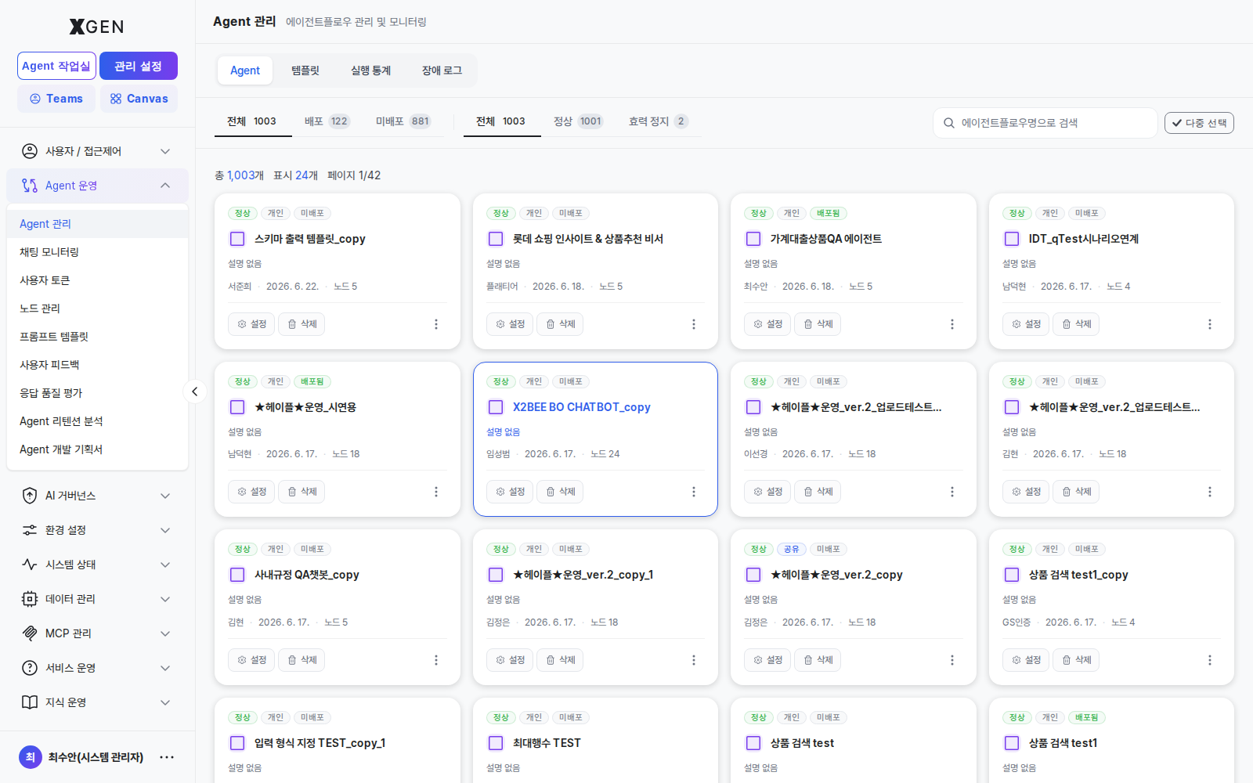Click the search magnifier icon
Image resolution: width=1253 pixels, height=783 pixels.
point(949,123)
